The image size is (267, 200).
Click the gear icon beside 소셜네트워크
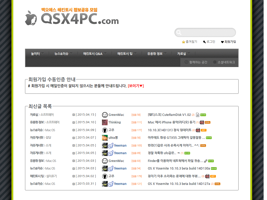pos(215,62)
